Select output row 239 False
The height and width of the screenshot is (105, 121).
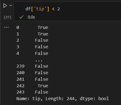click(x=32, y=66)
